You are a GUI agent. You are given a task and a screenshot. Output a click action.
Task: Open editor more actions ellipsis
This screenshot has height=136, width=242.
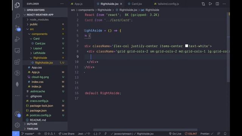coord(224,4)
